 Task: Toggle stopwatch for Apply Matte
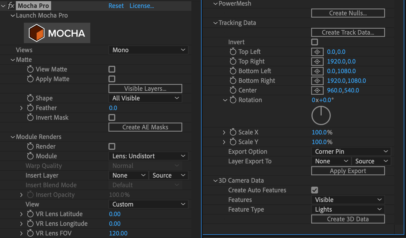[x=30, y=79]
